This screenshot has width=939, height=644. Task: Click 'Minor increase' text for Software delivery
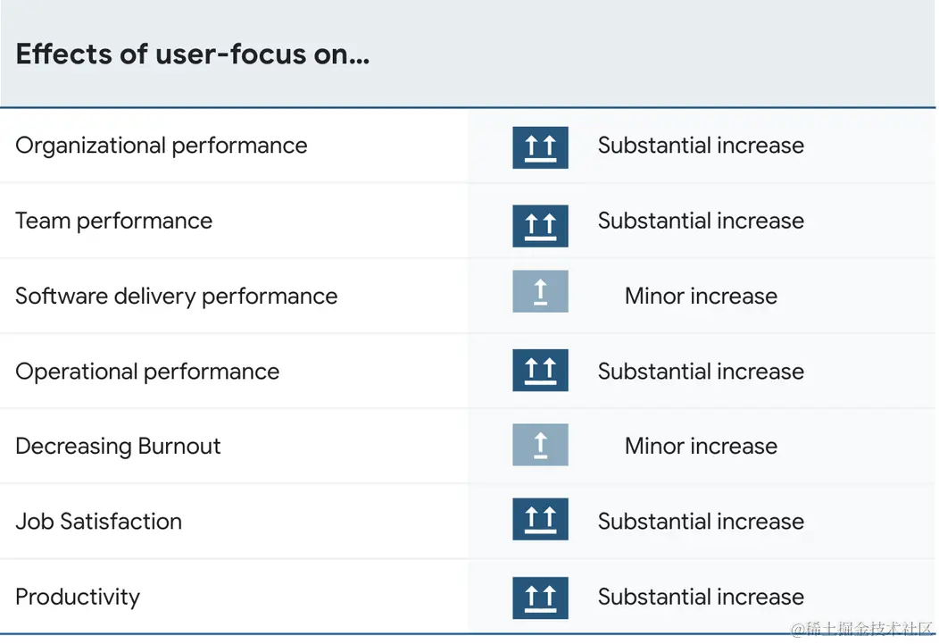(701, 297)
